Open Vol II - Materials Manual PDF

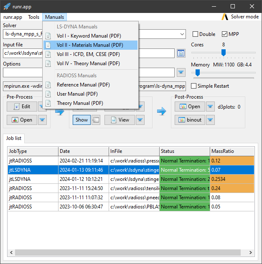[x=90, y=45]
